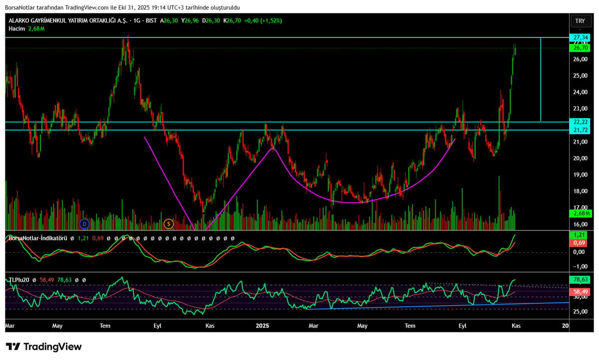This screenshot has width=599, height=361.
Task: Click the +0,40 (+1,52%) change value
Action: tap(264, 21)
